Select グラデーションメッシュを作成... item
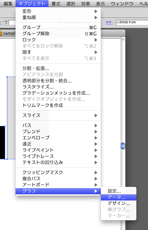This screenshot has height=230, width=148. tap(58, 93)
